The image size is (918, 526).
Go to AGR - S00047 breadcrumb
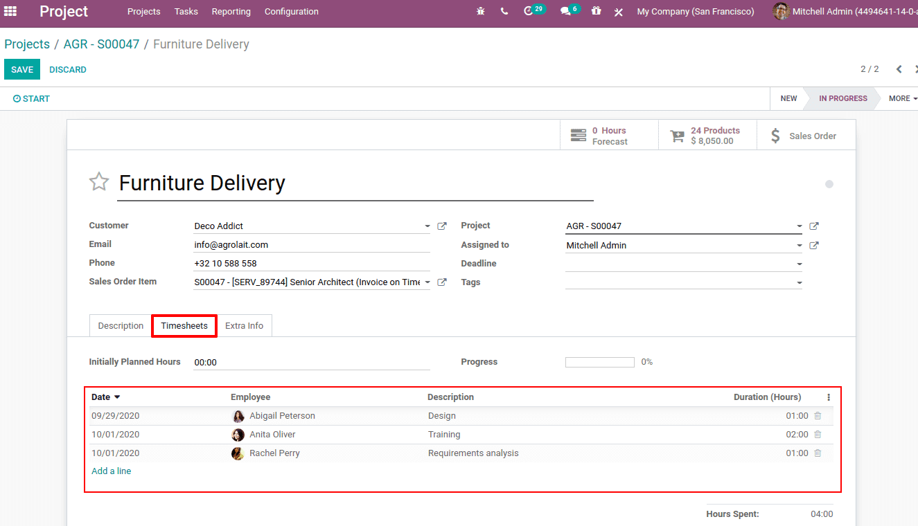point(101,44)
